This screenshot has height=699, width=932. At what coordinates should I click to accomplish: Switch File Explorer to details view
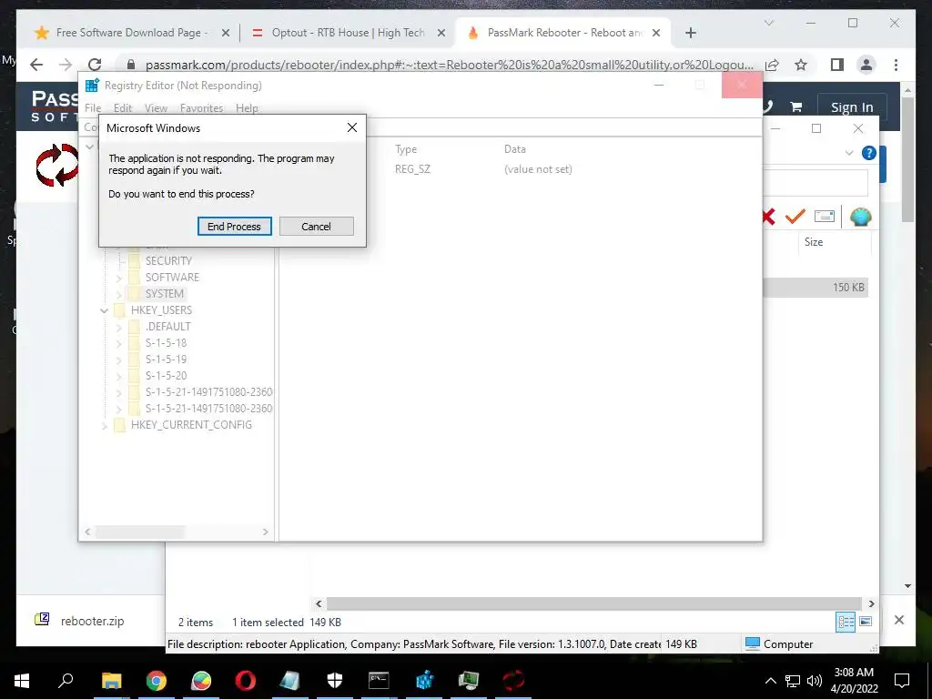point(846,623)
